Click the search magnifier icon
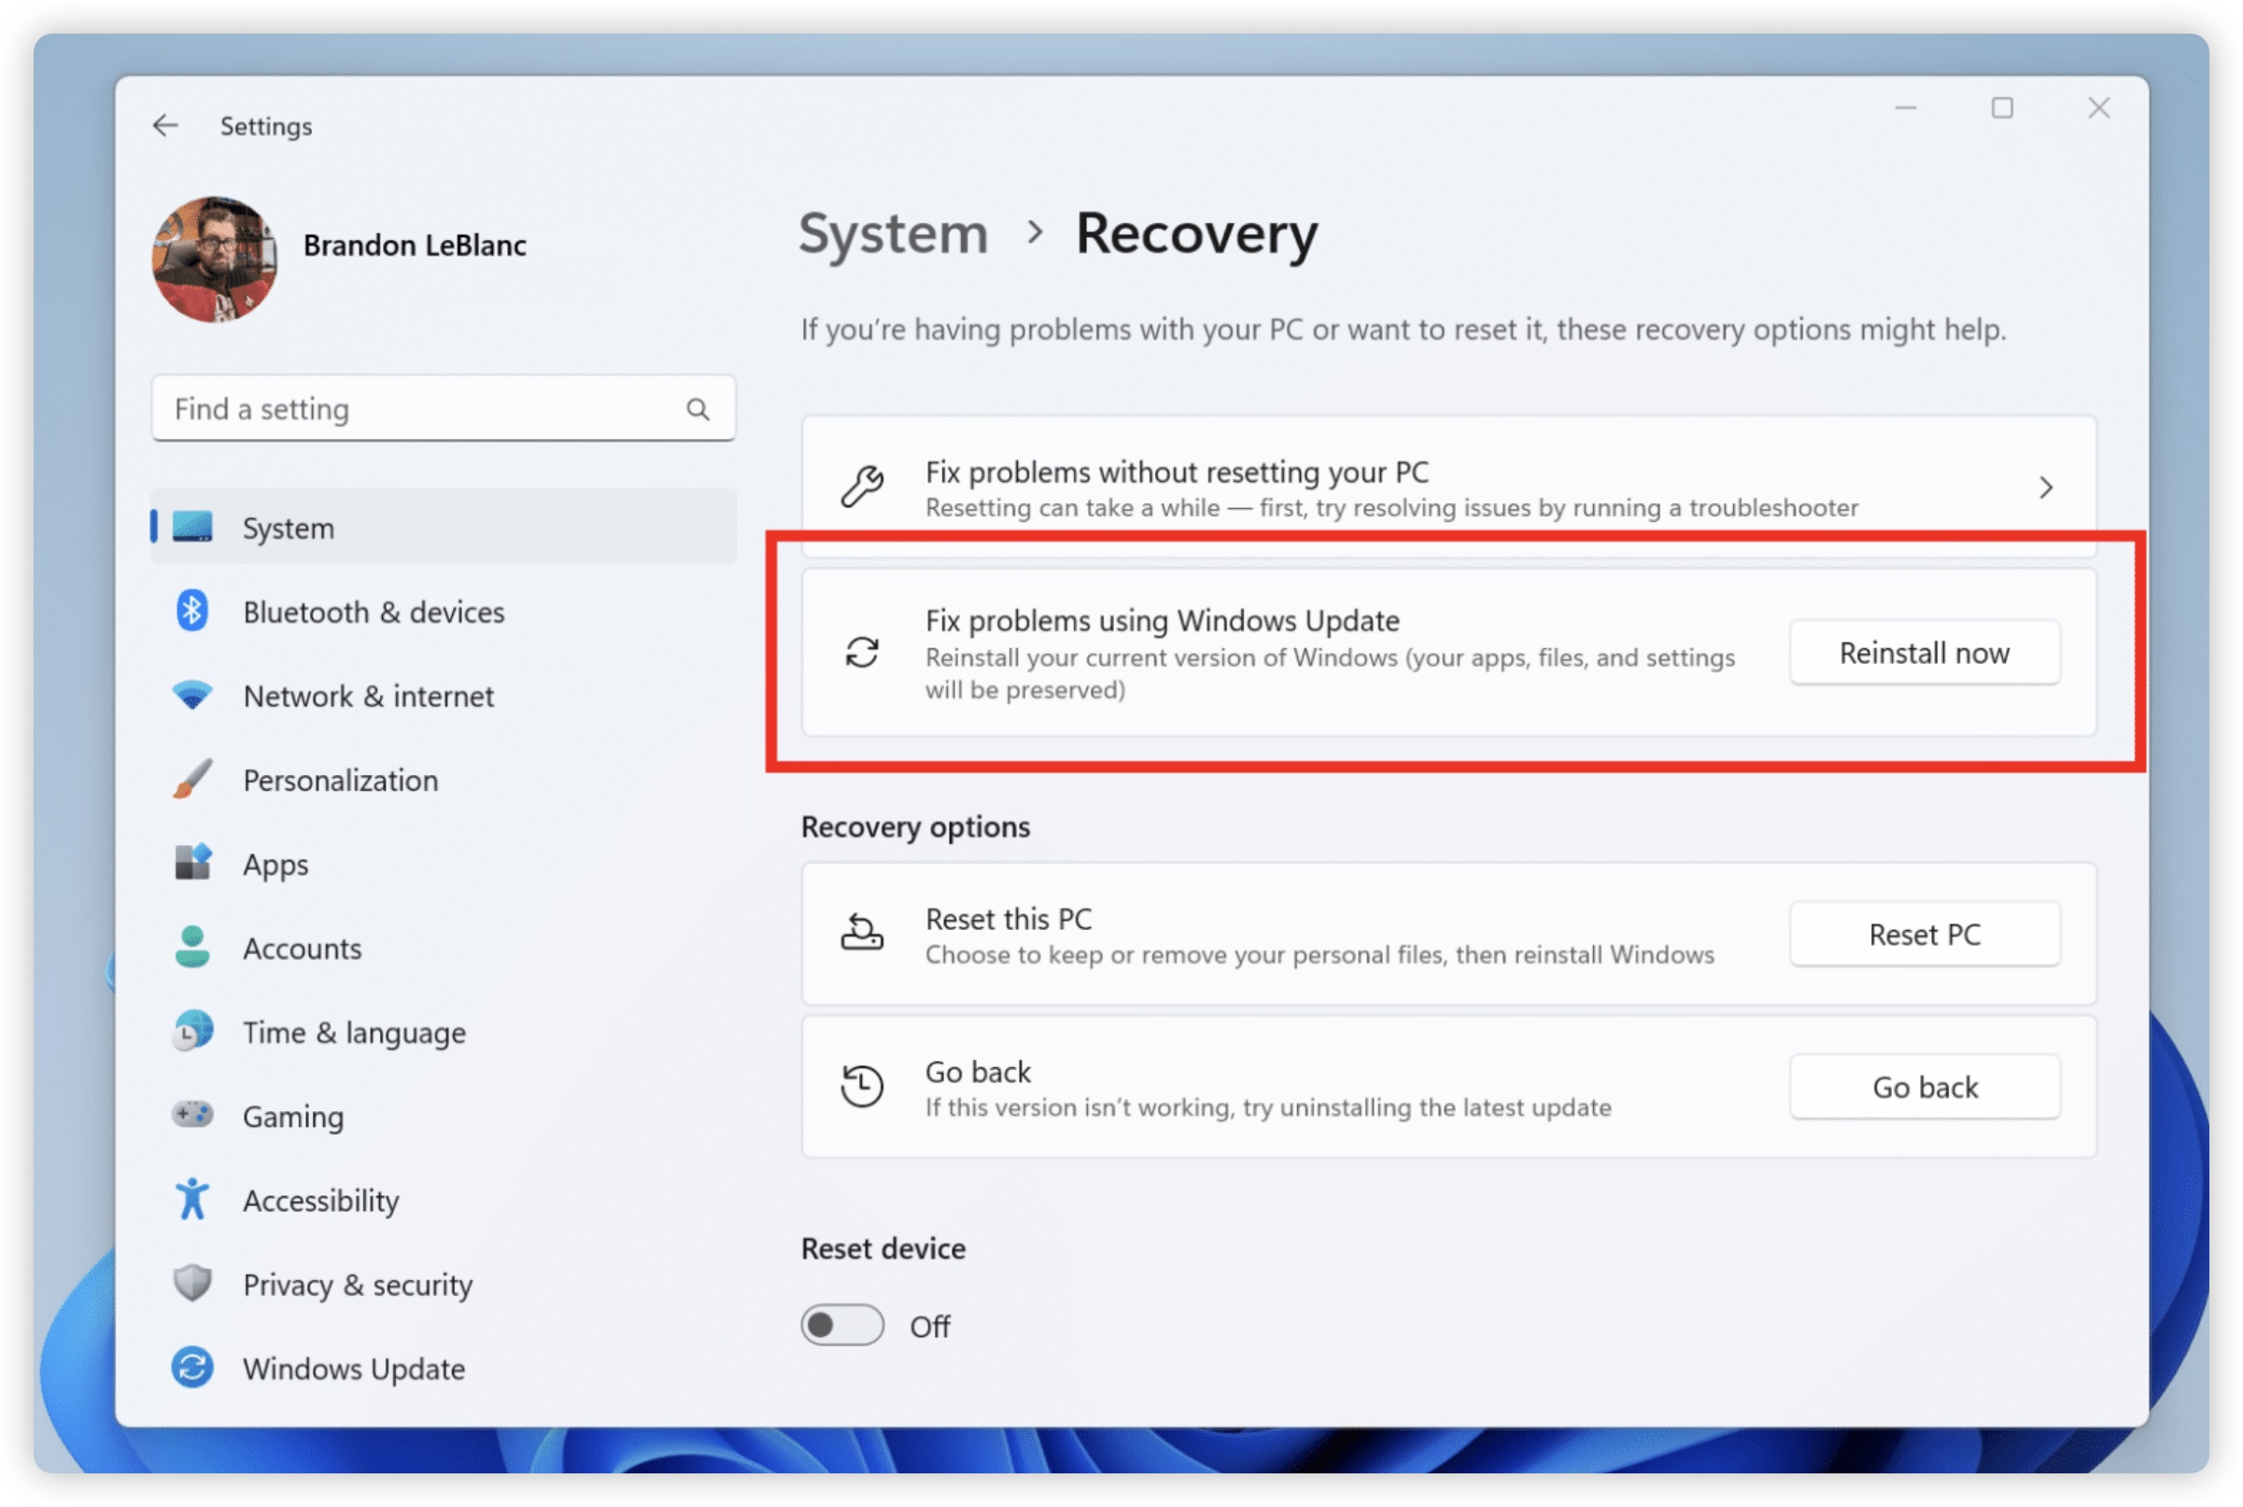The image size is (2243, 1507). pyautogui.click(x=698, y=411)
